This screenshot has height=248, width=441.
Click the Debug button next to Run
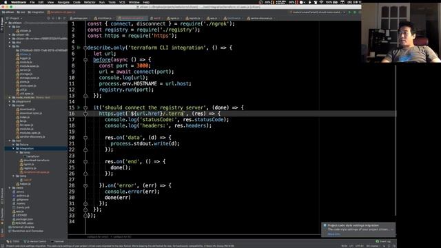pos(355,12)
